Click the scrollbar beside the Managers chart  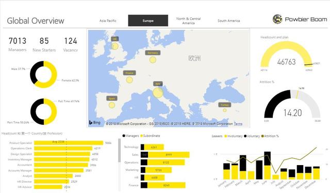pos(119,151)
